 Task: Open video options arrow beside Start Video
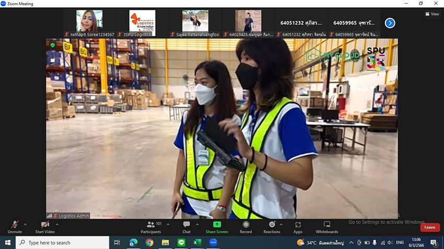(x=57, y=225)
